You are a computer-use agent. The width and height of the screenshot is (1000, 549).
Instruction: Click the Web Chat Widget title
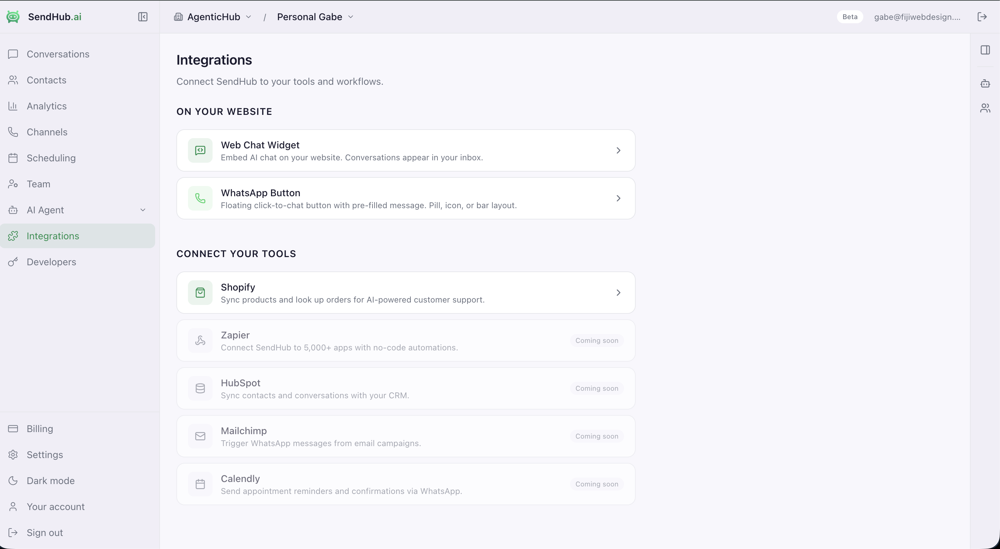(x=260, y=145)
